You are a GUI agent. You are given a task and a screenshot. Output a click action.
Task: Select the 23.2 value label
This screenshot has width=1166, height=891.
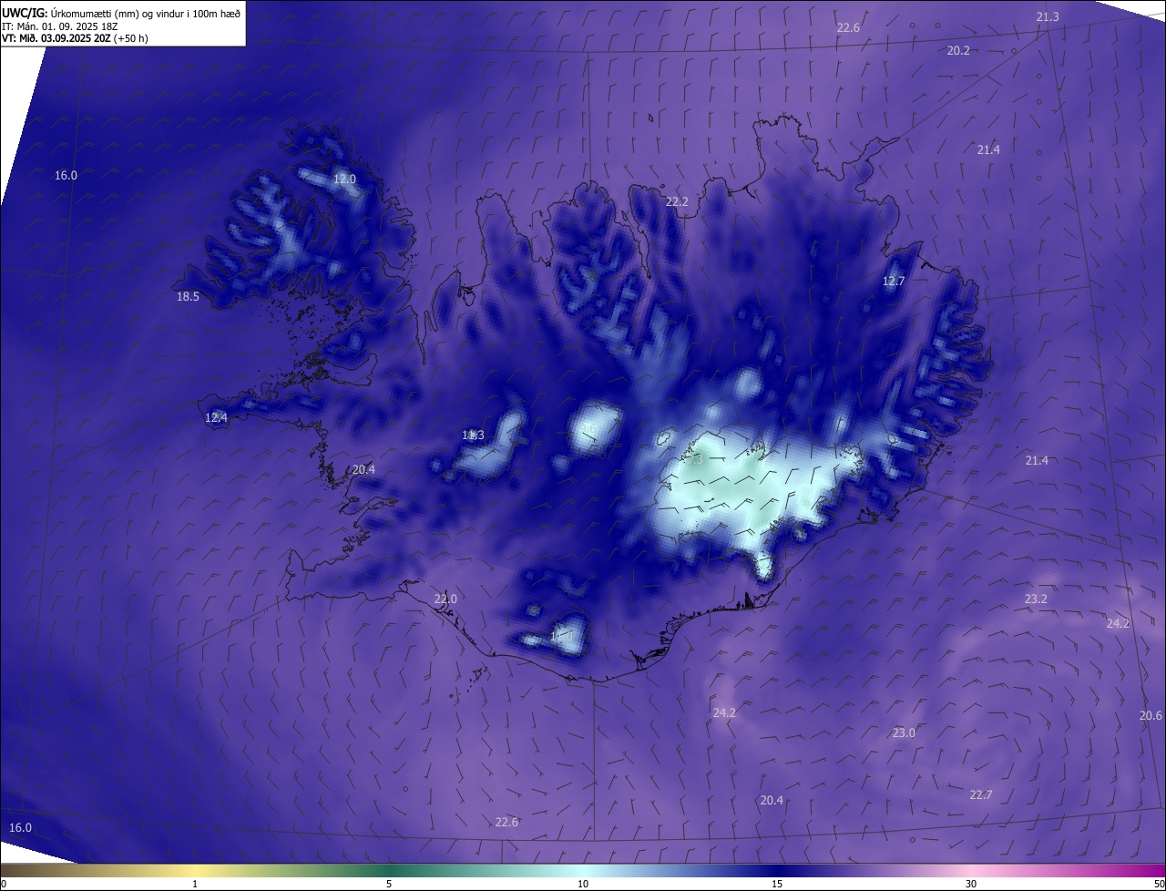(x=1036, y=599)
